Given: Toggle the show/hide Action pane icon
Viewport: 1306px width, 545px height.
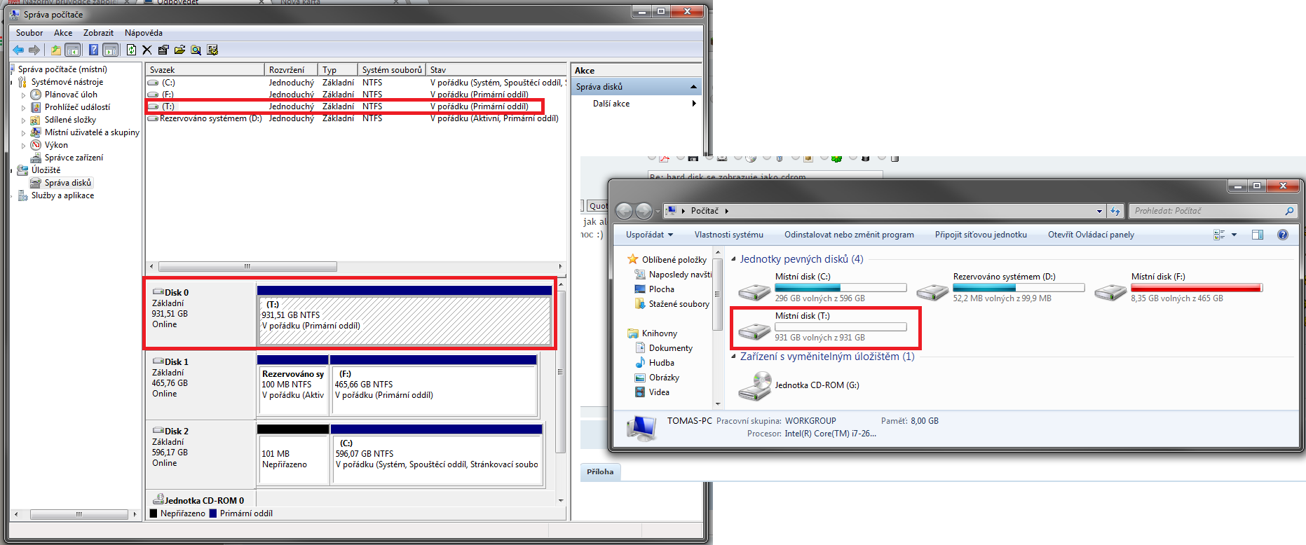Looking at the screenshot, I should 110,50.
